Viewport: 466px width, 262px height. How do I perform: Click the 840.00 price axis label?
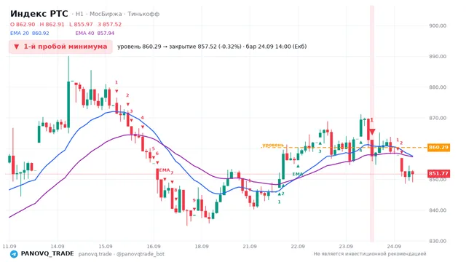438,210
